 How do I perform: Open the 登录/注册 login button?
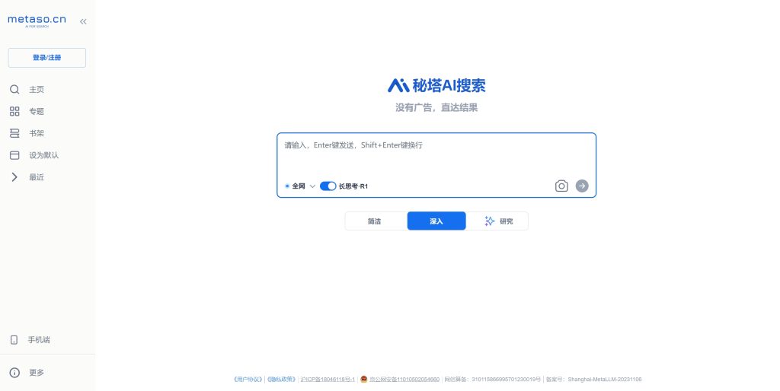point(46,58)
